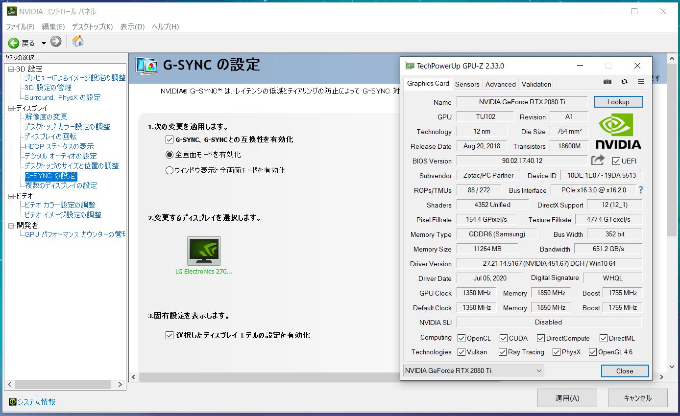The width and height of the screenshot is (680, 416).
Task: Toggle G-SYNC compatibility enable checkbox
Action: (170, 139)
